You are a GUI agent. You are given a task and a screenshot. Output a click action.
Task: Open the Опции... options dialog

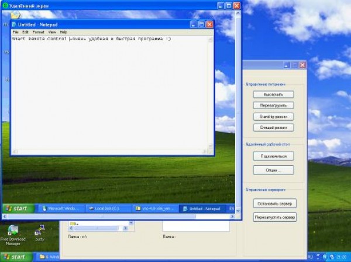[x=273, y=170]
